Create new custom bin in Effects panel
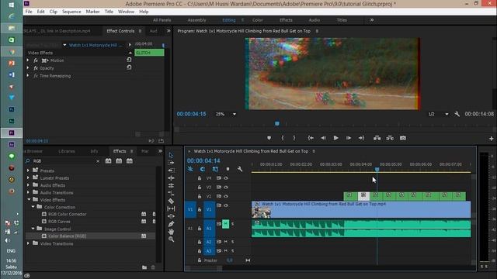This screenshot has width=497, height=279. coord(144,267)
